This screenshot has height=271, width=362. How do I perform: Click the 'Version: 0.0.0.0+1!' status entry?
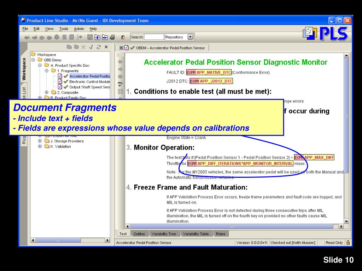pos(252,243)
